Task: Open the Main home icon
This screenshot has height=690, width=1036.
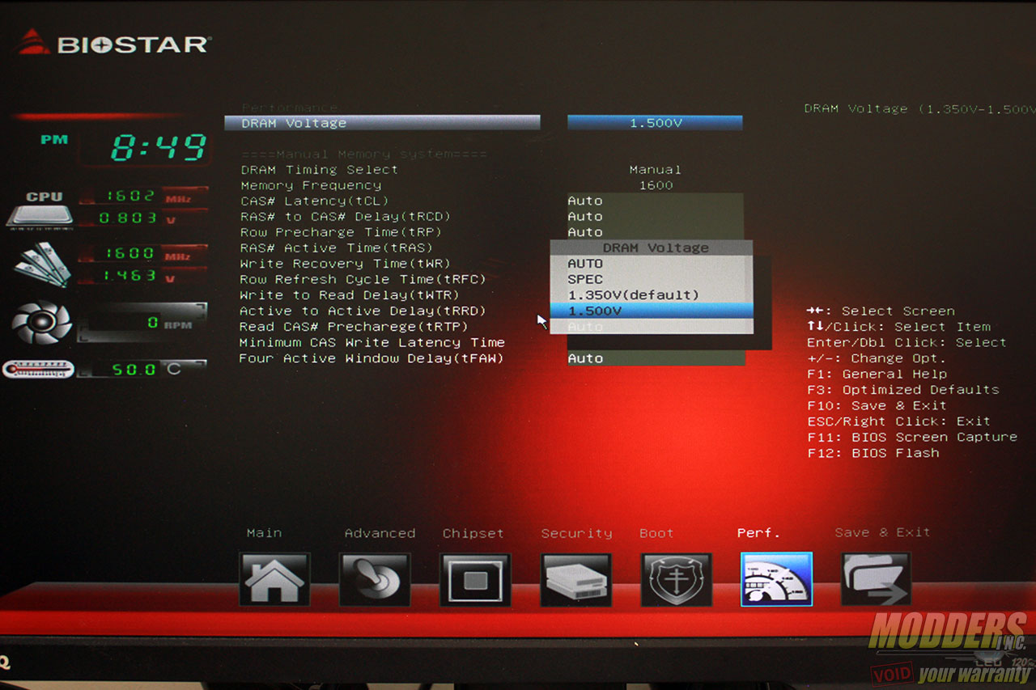Action: point(274,579)
